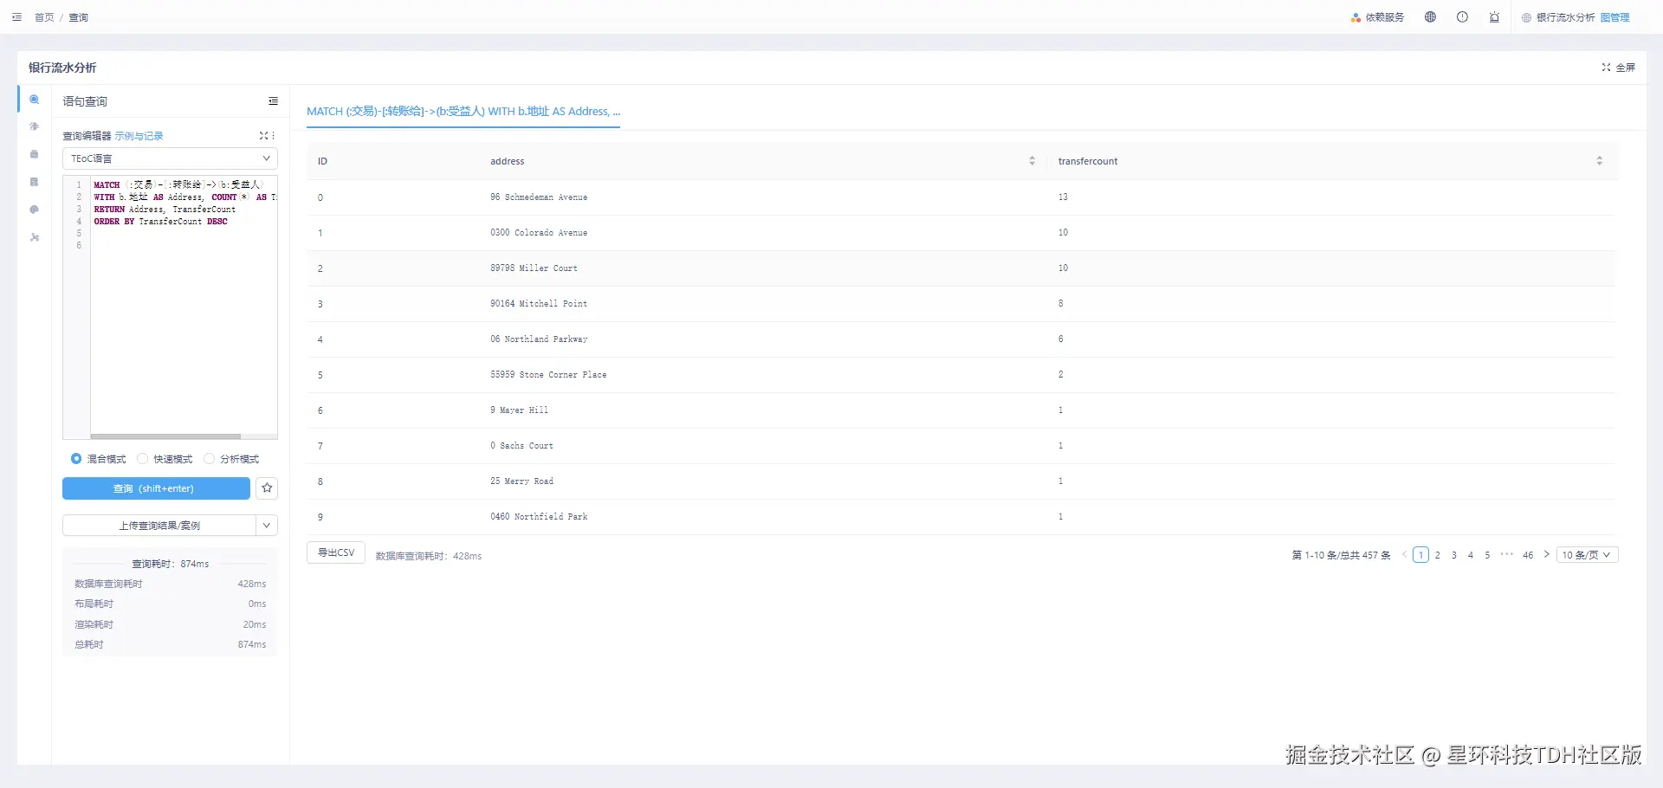This screenshot has height=788, width=1663.
Task: Open the sixth sidebar graph-node icon
Action: tap(35, 237)
